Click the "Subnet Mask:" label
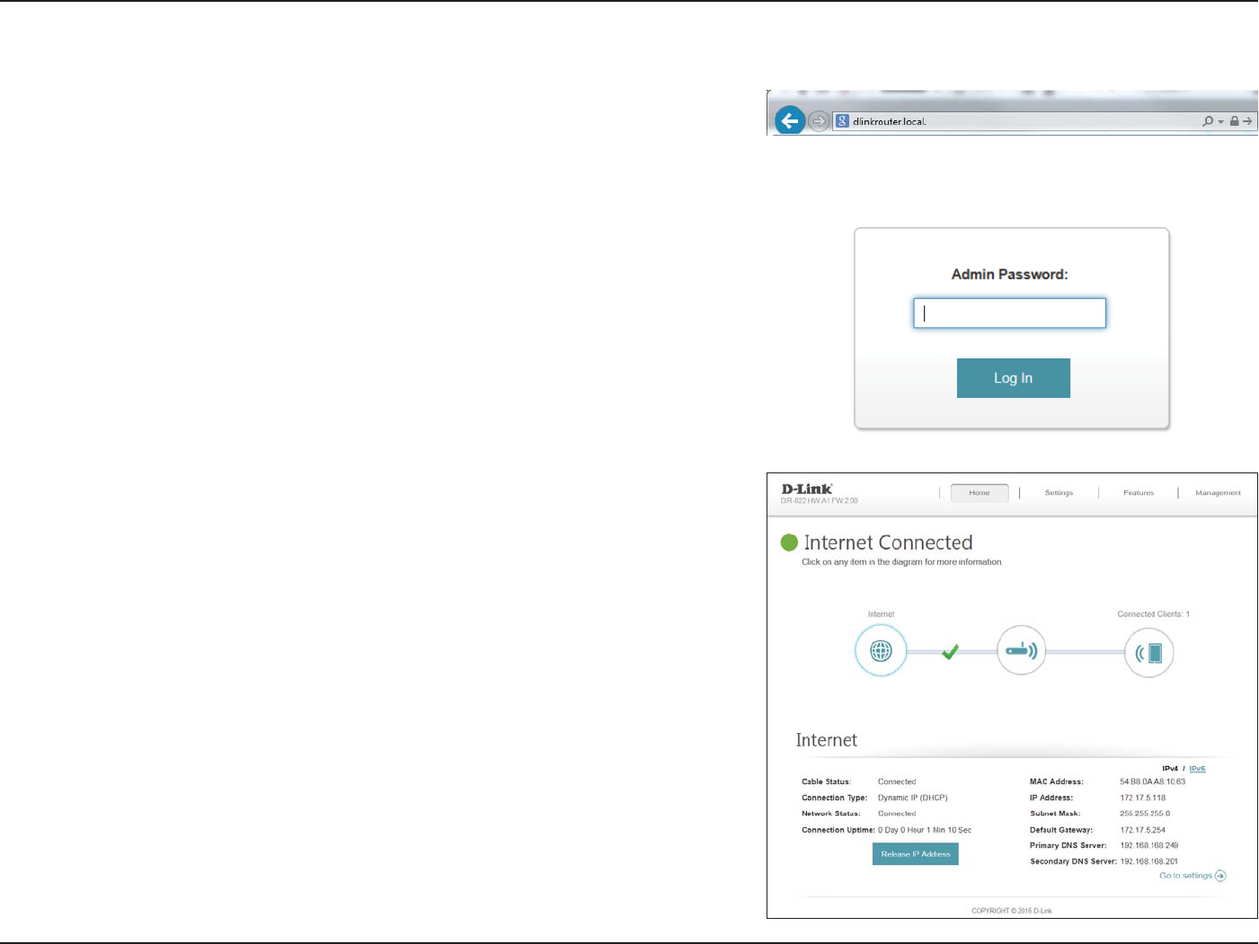The width and height of the screenshot is (1259, 944). [x=1055, y=814]
